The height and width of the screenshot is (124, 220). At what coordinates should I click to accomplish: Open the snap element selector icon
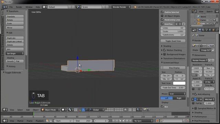coord(139,110)
